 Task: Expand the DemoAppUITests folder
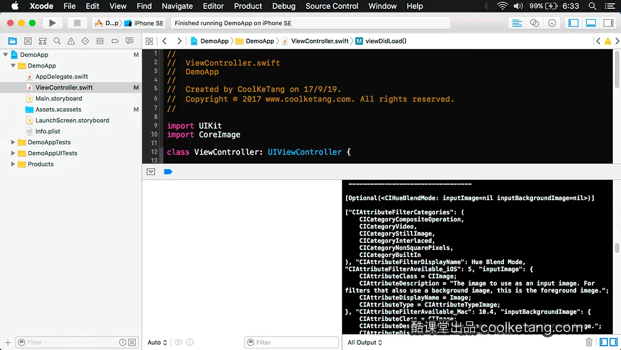(13, 153)
